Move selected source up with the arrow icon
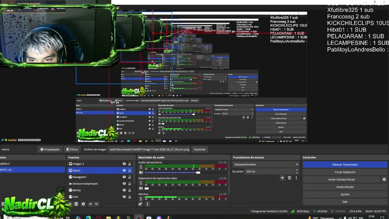 90,204
